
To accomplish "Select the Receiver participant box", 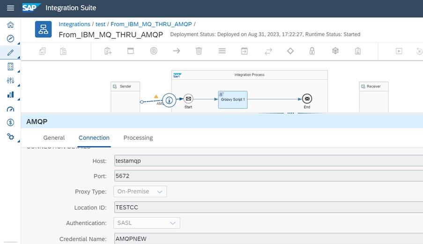I will coord(374,97).
